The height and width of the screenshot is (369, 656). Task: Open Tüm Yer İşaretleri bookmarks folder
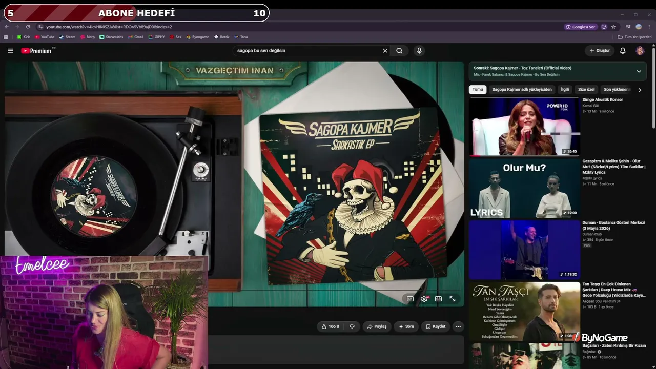click(x=634, y=37)
